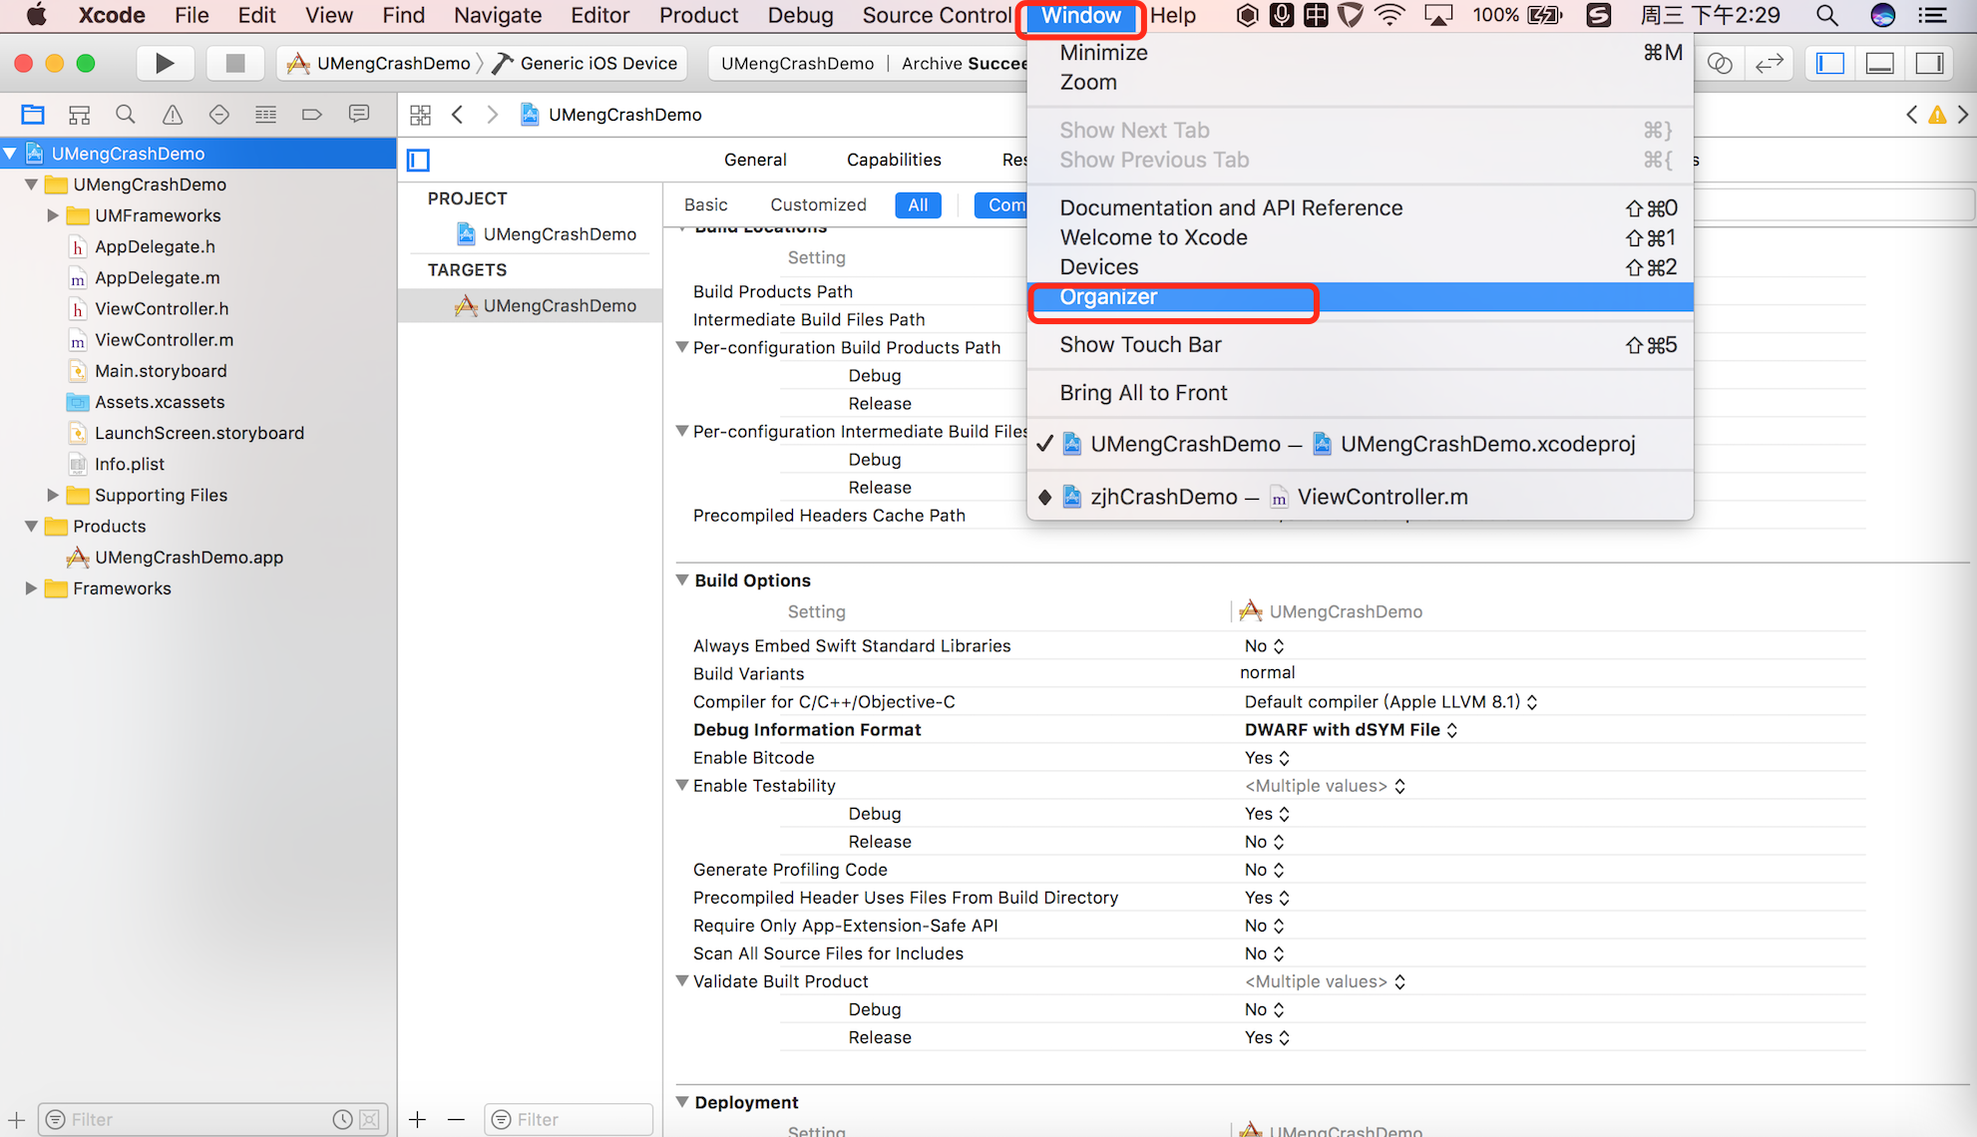Screen dimensions: 1977x1137
Task: Toggle the navigator panel visibility button
Action: coord(1830,64)
